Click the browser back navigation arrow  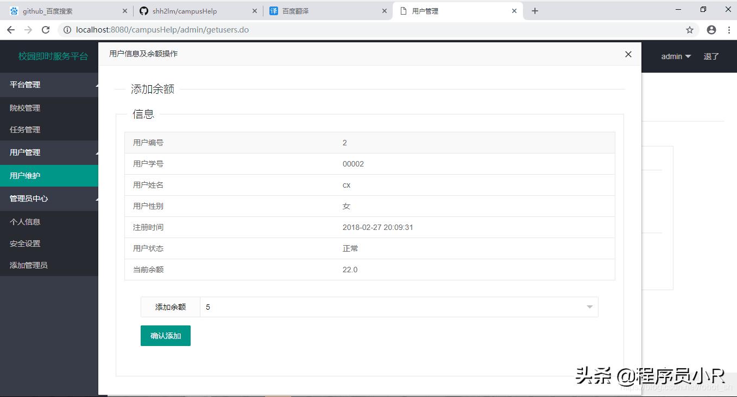point(11,30)
